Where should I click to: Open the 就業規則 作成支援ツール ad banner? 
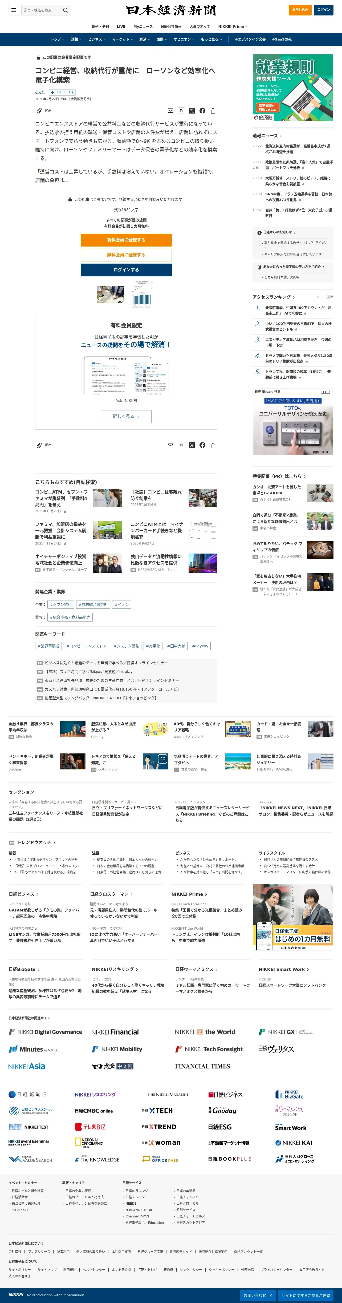pyautogui.click(x=293, y=87)
